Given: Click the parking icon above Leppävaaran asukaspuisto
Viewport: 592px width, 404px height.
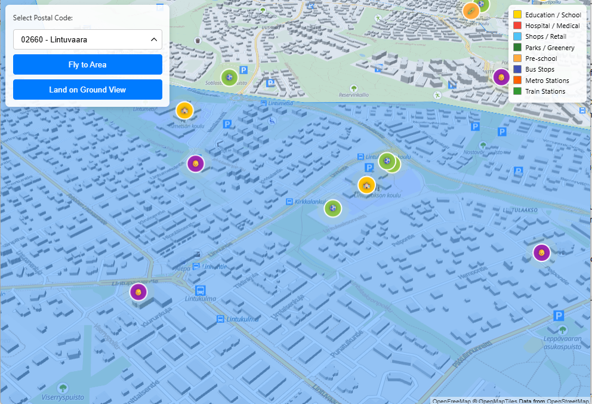Looking at the screenshot, I should click(559, 315).
